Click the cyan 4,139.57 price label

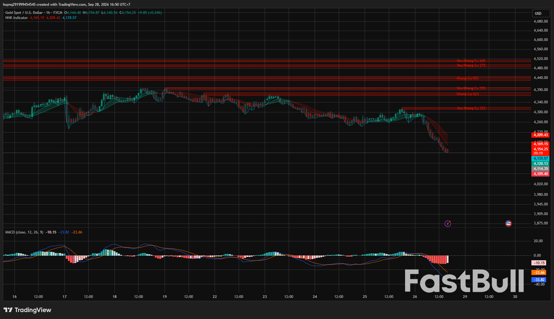click(540, 158)
